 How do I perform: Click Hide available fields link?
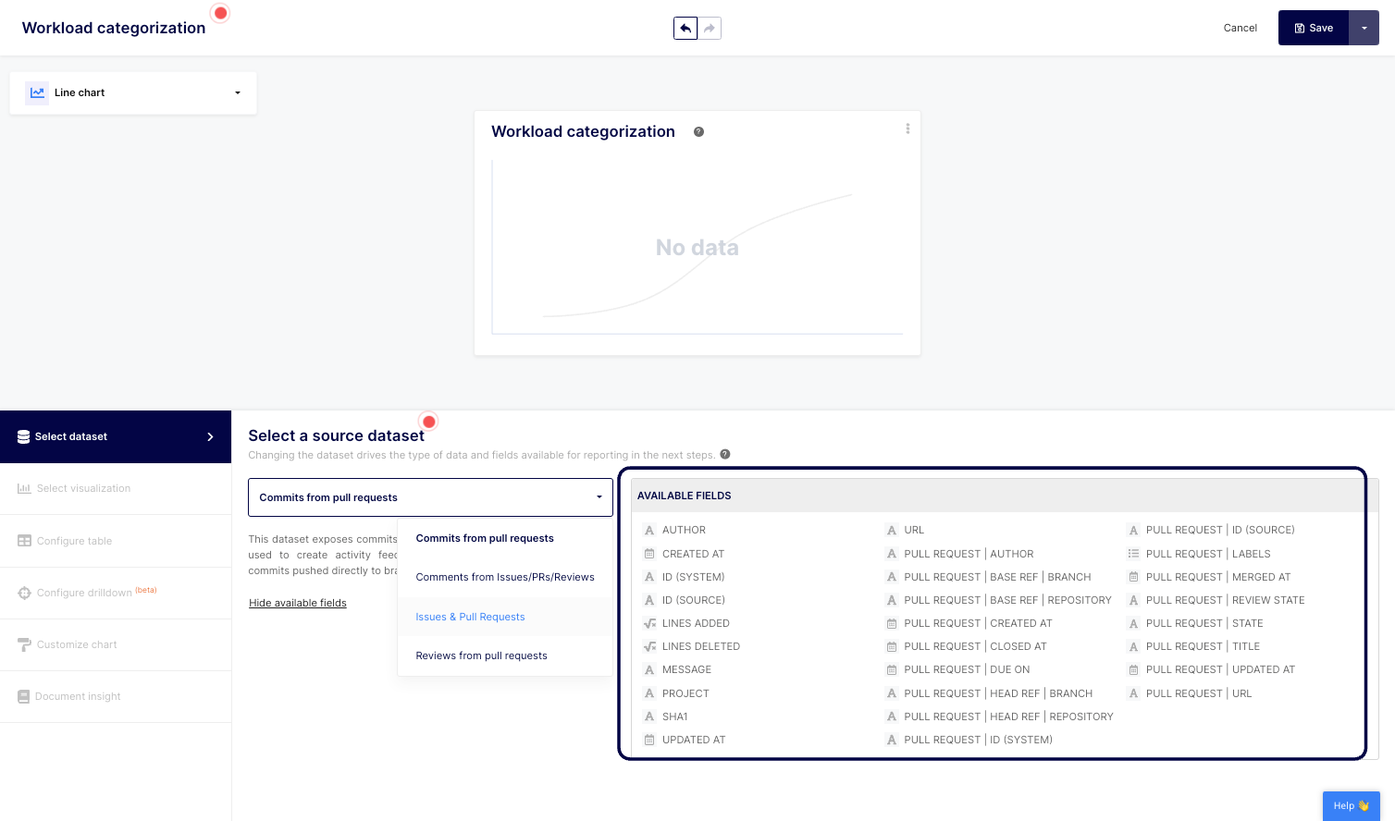(x=298, y=603)
